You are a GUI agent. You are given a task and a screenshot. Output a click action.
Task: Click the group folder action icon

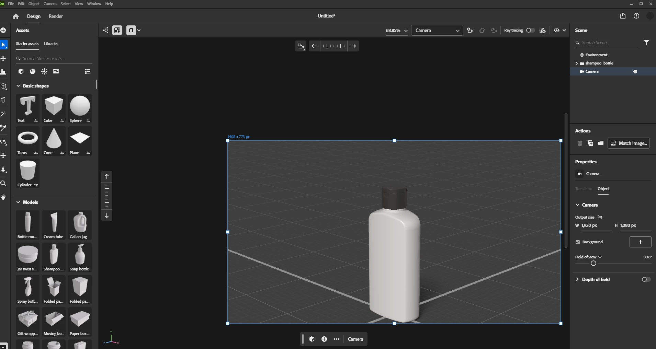coord(600,143)
